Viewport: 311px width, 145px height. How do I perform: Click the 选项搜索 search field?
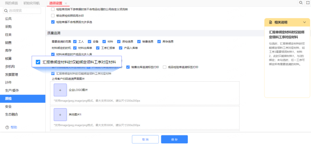pyautogui.click(x=24, y=11)
